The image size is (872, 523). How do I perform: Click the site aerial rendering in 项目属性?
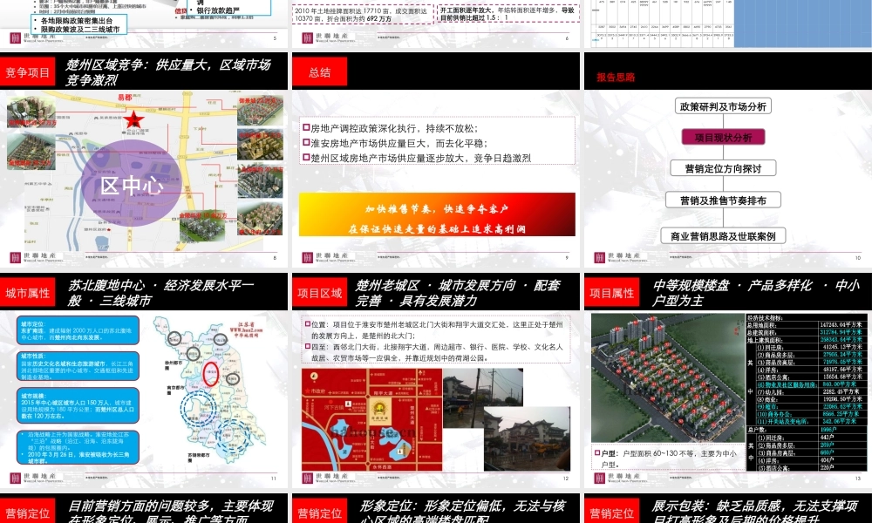click(667, 378)
